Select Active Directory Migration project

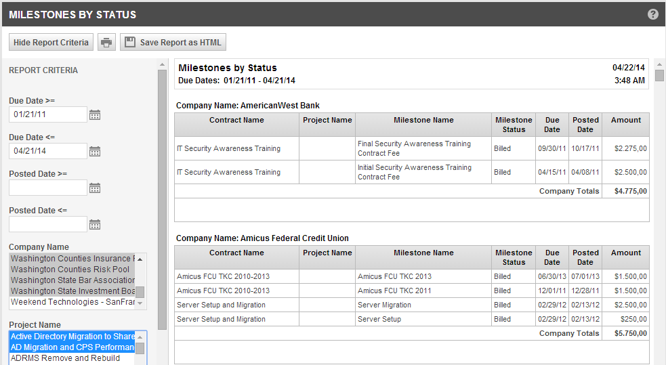[72, 337]
